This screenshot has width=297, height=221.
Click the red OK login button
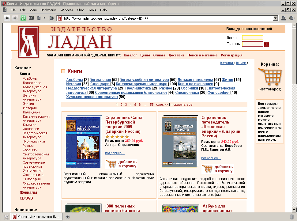266,44
